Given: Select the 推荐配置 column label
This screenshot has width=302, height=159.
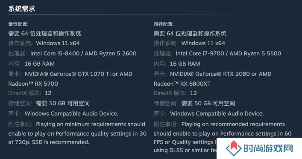Looking at the screenshot, I should pyautogui.click(x=164, y=24).
